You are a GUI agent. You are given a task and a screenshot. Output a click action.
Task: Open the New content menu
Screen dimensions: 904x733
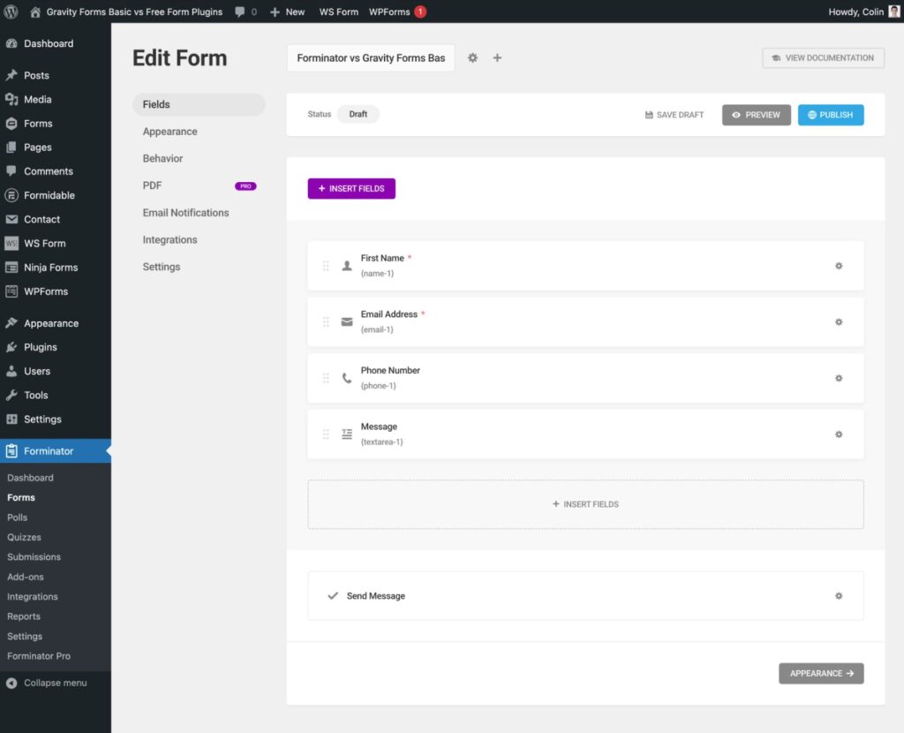click(x=287, y=11)
